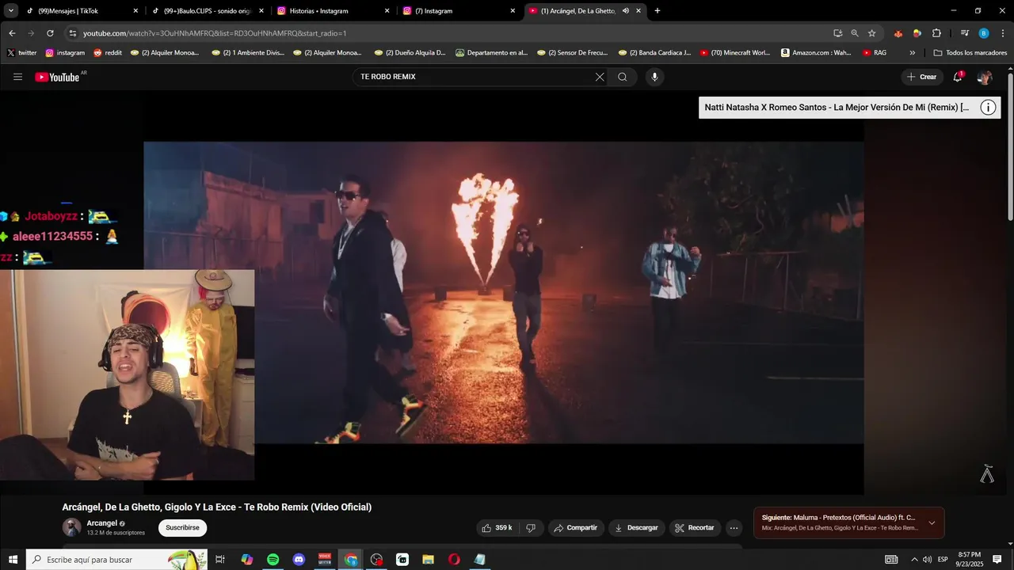
Task: Open the Minecraft Worl... bookmark
Action: coord(734,53)
